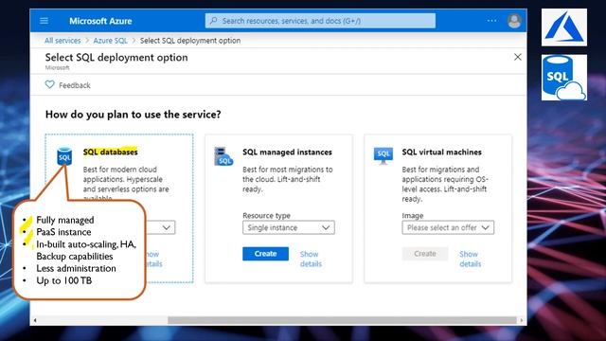
Task: Click the 'Select SQL deployment option' page title
Action: click(x=116, y=57)
